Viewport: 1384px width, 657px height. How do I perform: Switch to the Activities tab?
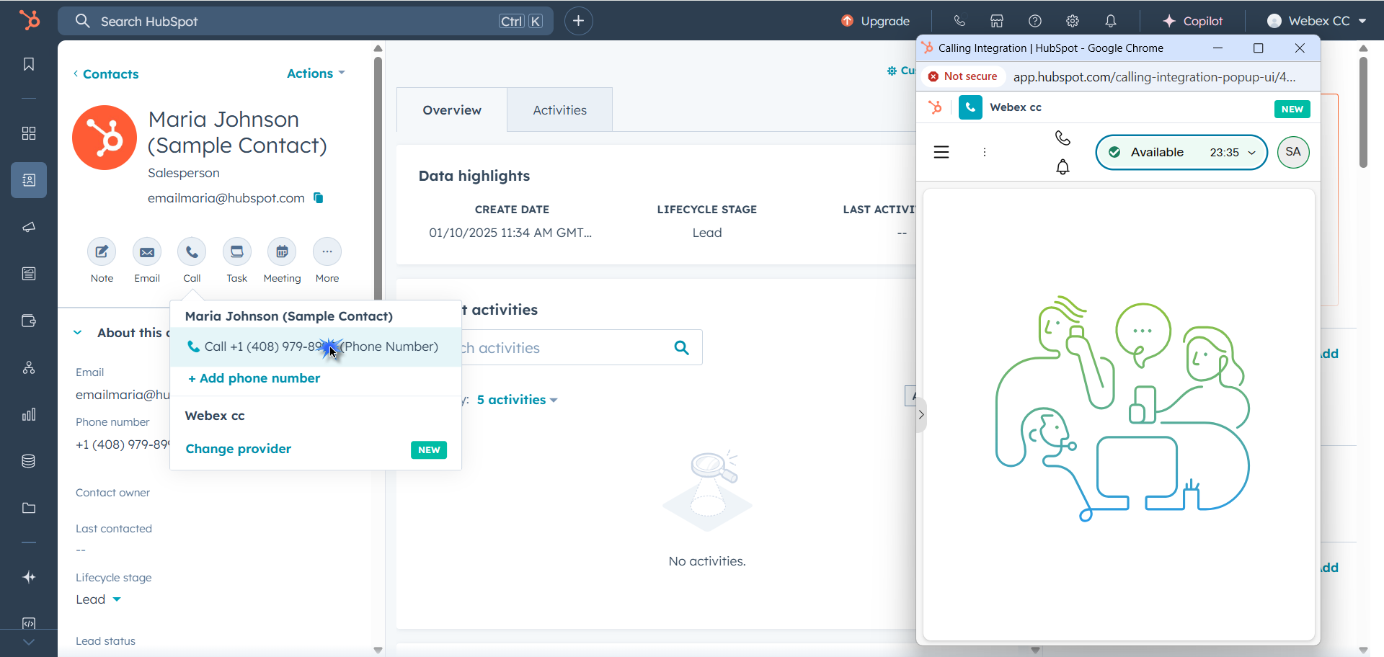click(x=559, y=110)
